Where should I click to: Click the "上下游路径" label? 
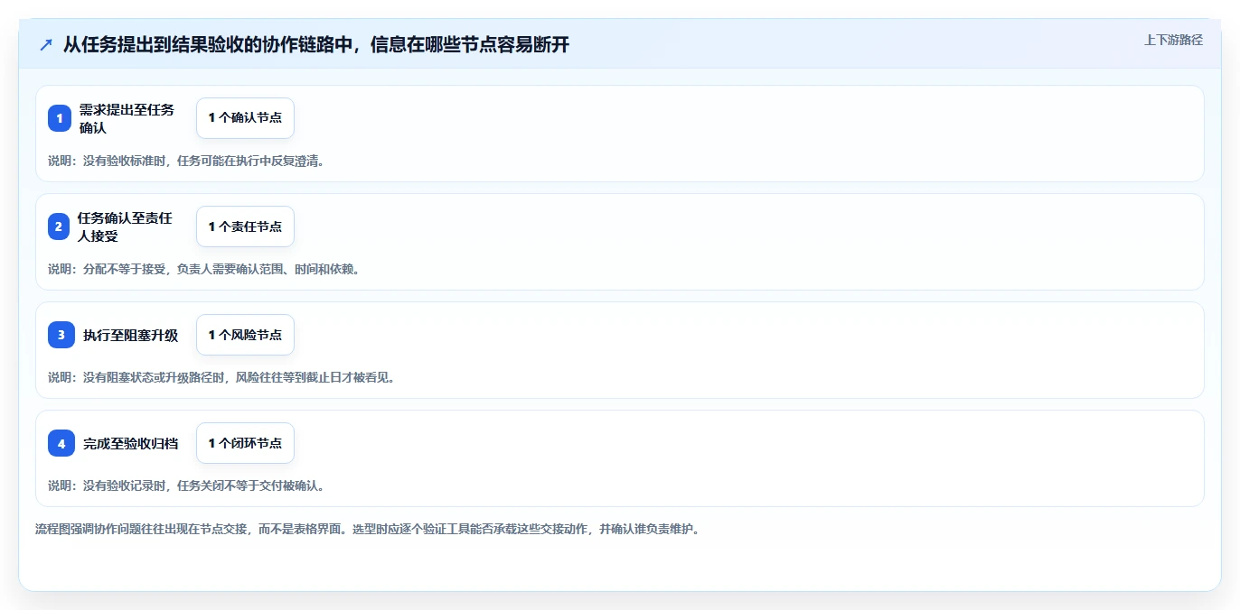pos(1173,40)
